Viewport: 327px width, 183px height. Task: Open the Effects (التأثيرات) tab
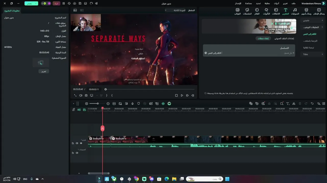point(266,11)
